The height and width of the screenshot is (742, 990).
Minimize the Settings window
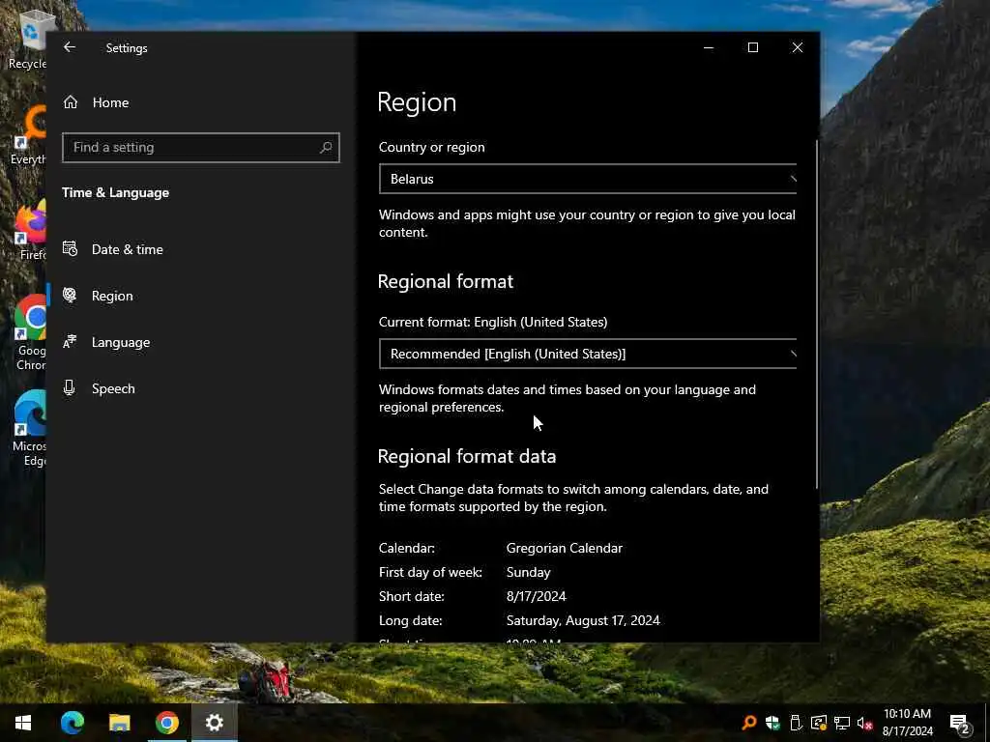709,47
